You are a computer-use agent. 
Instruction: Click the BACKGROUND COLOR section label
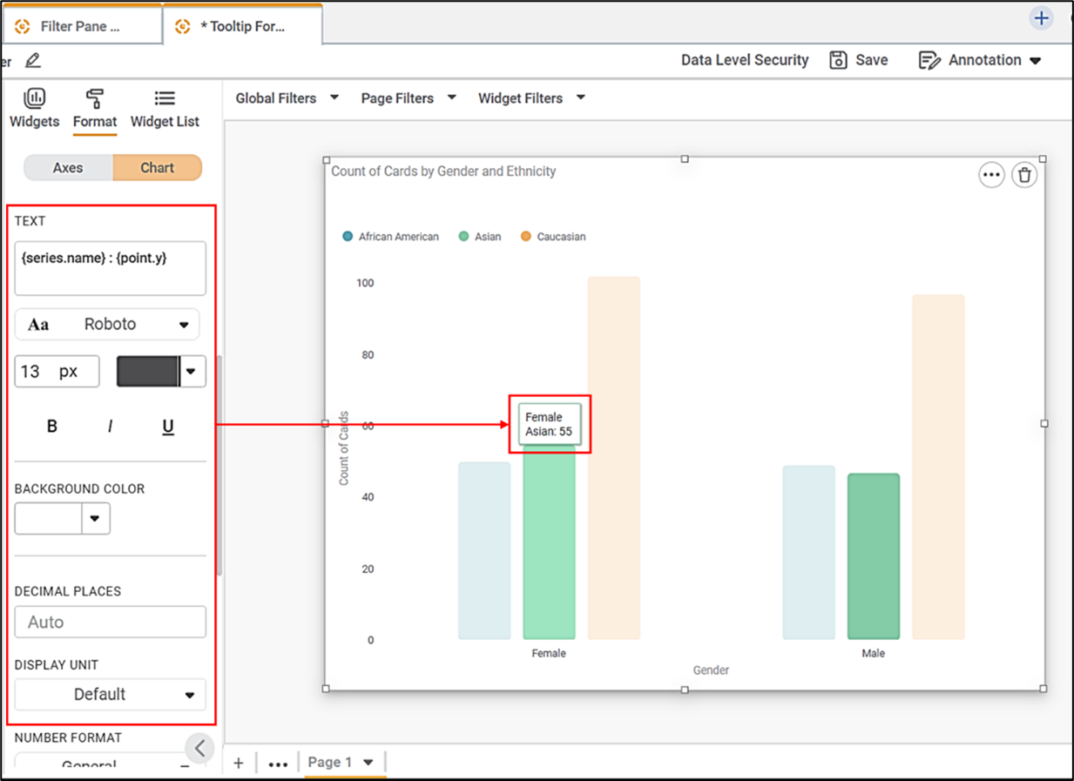coord(80,489)
